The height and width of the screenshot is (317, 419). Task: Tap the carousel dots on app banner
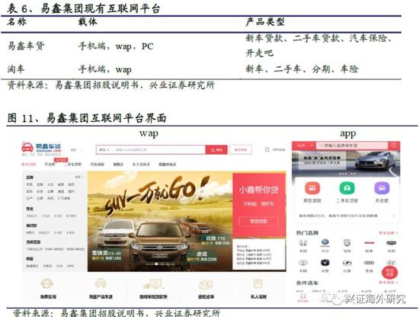click(x=347, y=174)
